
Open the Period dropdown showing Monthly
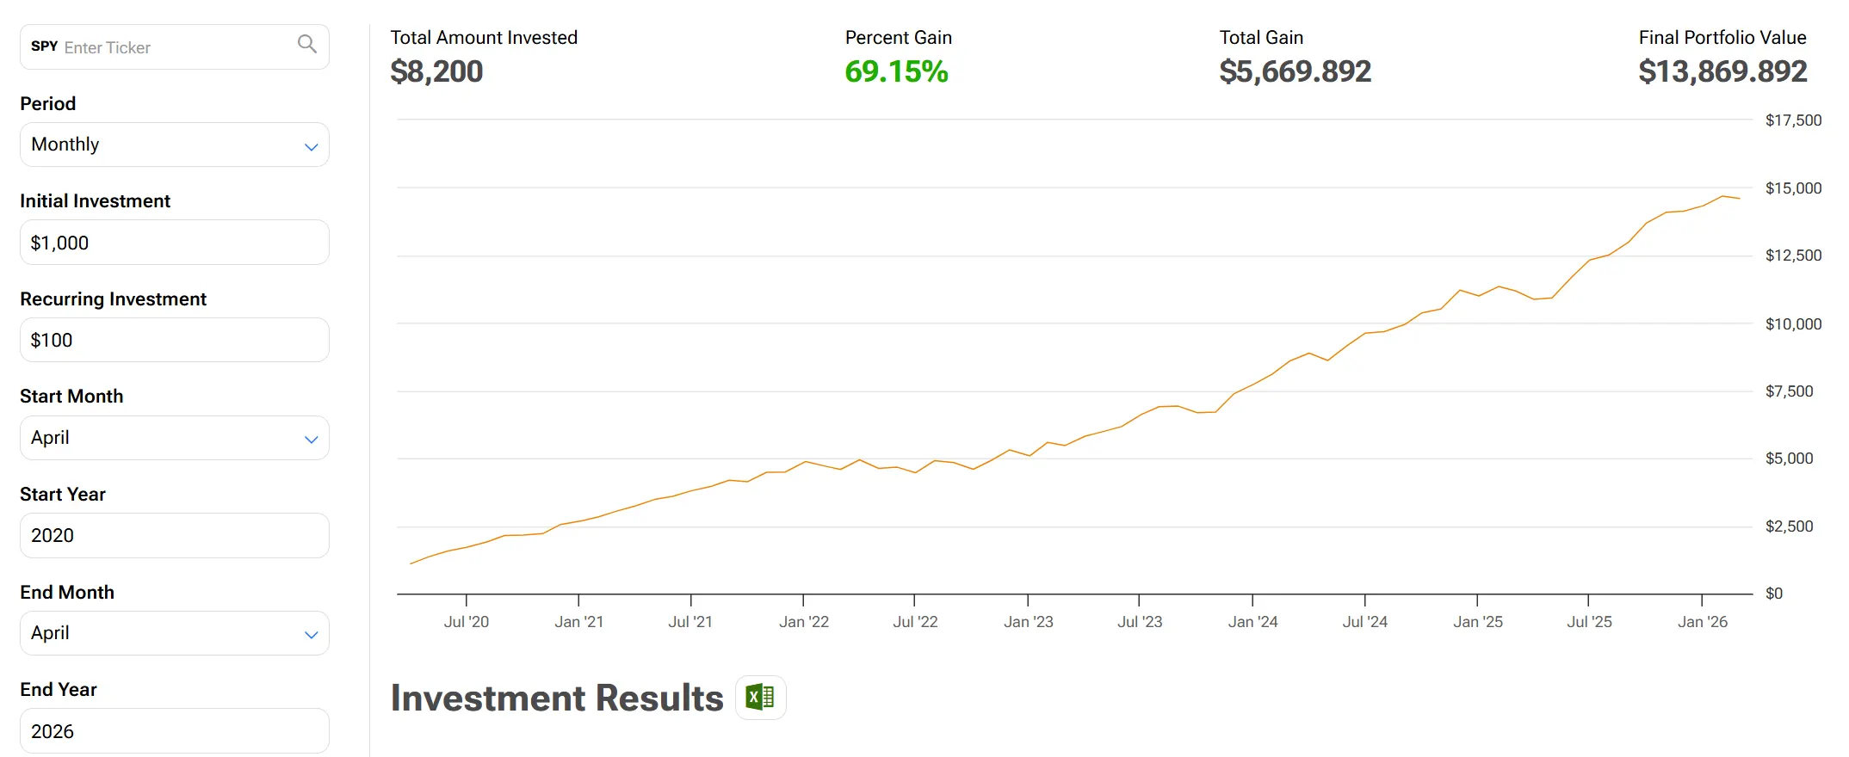(174, 145)
